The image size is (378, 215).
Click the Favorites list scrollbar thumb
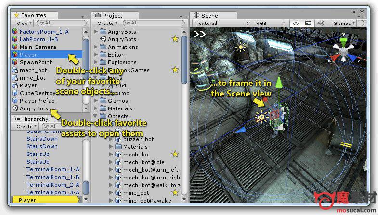point(86,60)
